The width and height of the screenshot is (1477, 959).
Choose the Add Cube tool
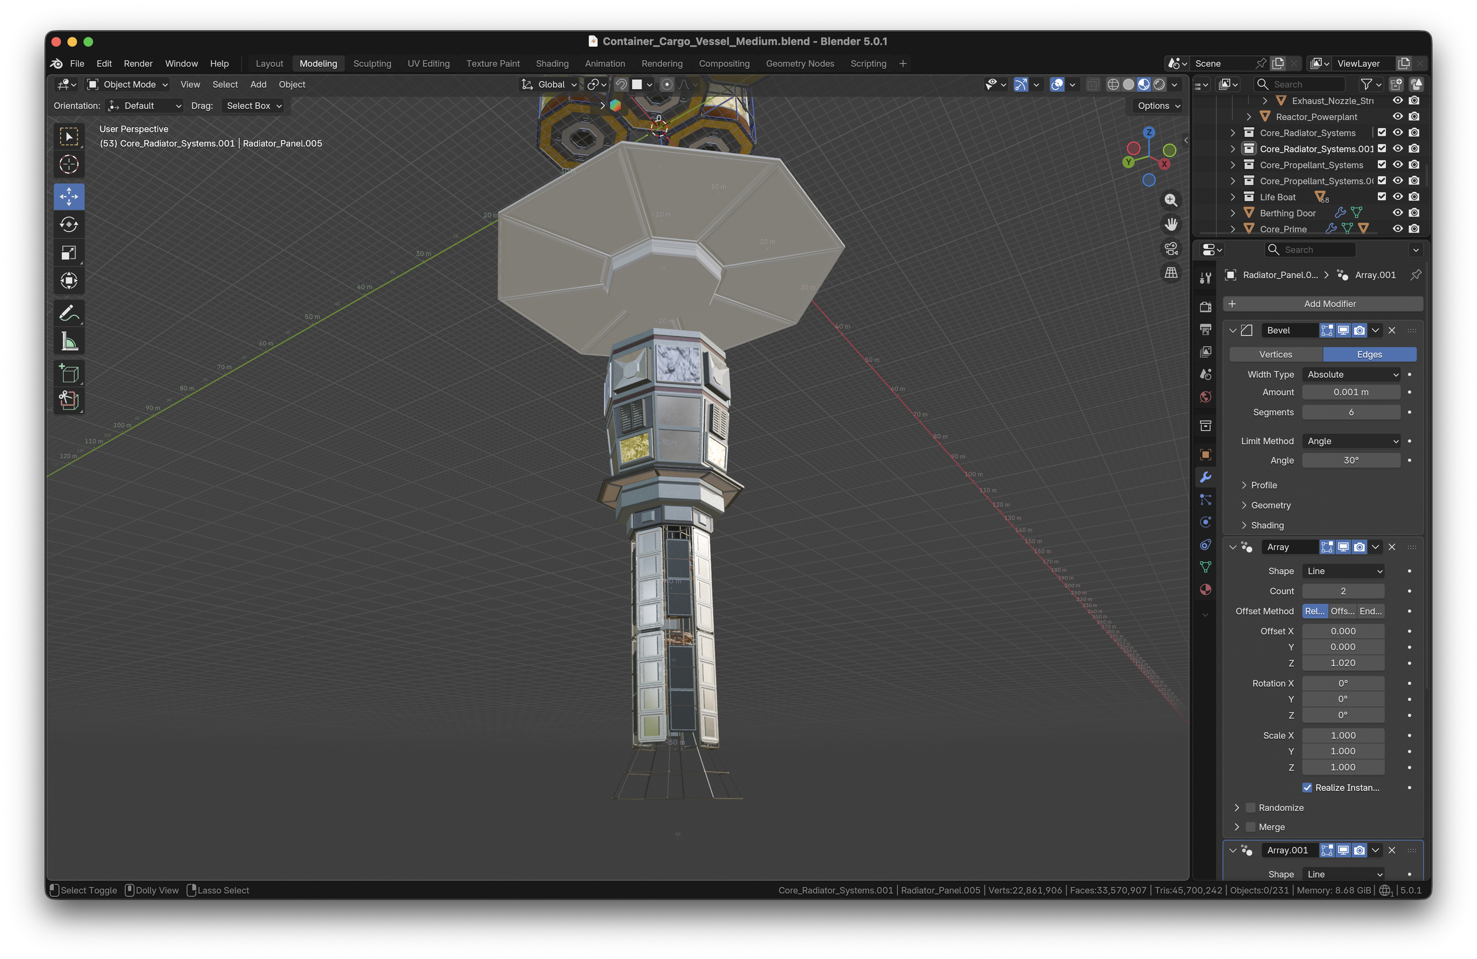coord(69,373)
